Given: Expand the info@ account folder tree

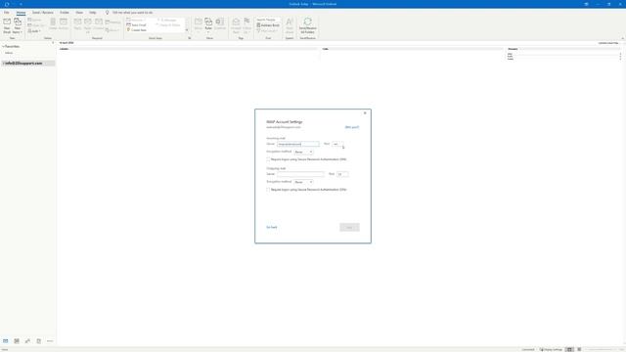Looking at the screenshot, I should (3, 64).
